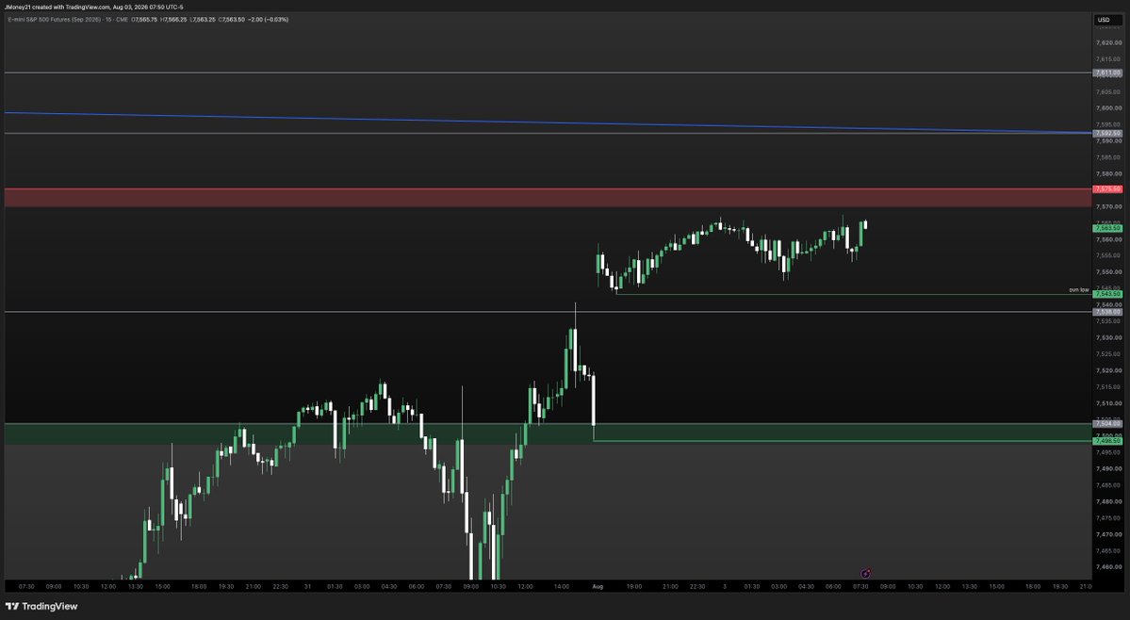The height and width of the screenshot is (620, 1130).
Task: Click the open price O7,565.75 value
Action: [144, 20]
